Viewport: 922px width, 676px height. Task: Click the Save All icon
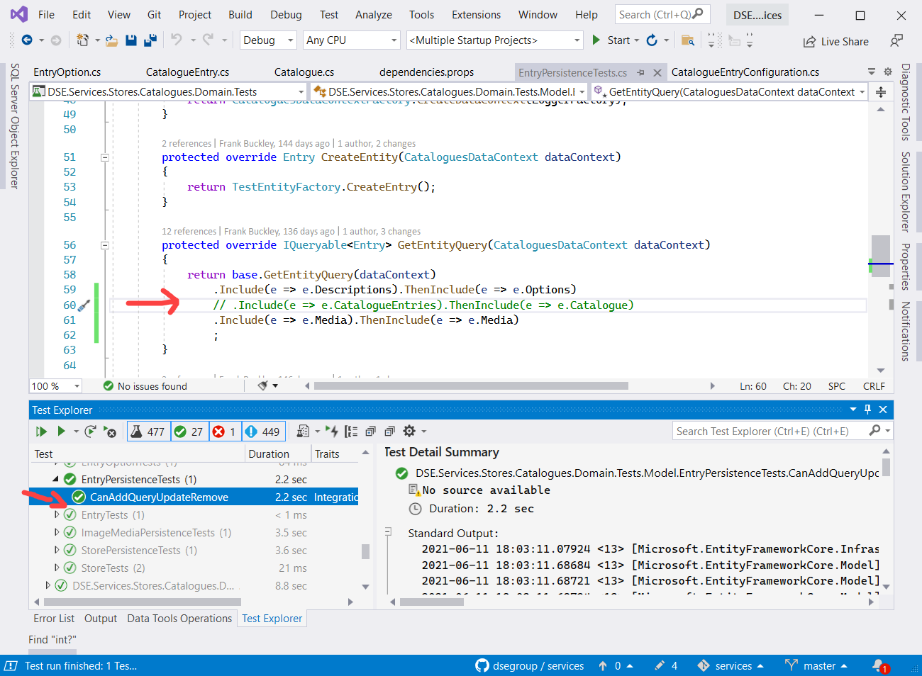(150, 40)
